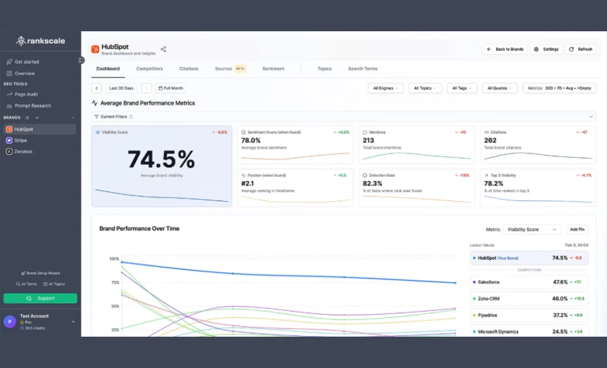
Task: Select HubSpot brand in sidebar
Action: click(40, 129)
